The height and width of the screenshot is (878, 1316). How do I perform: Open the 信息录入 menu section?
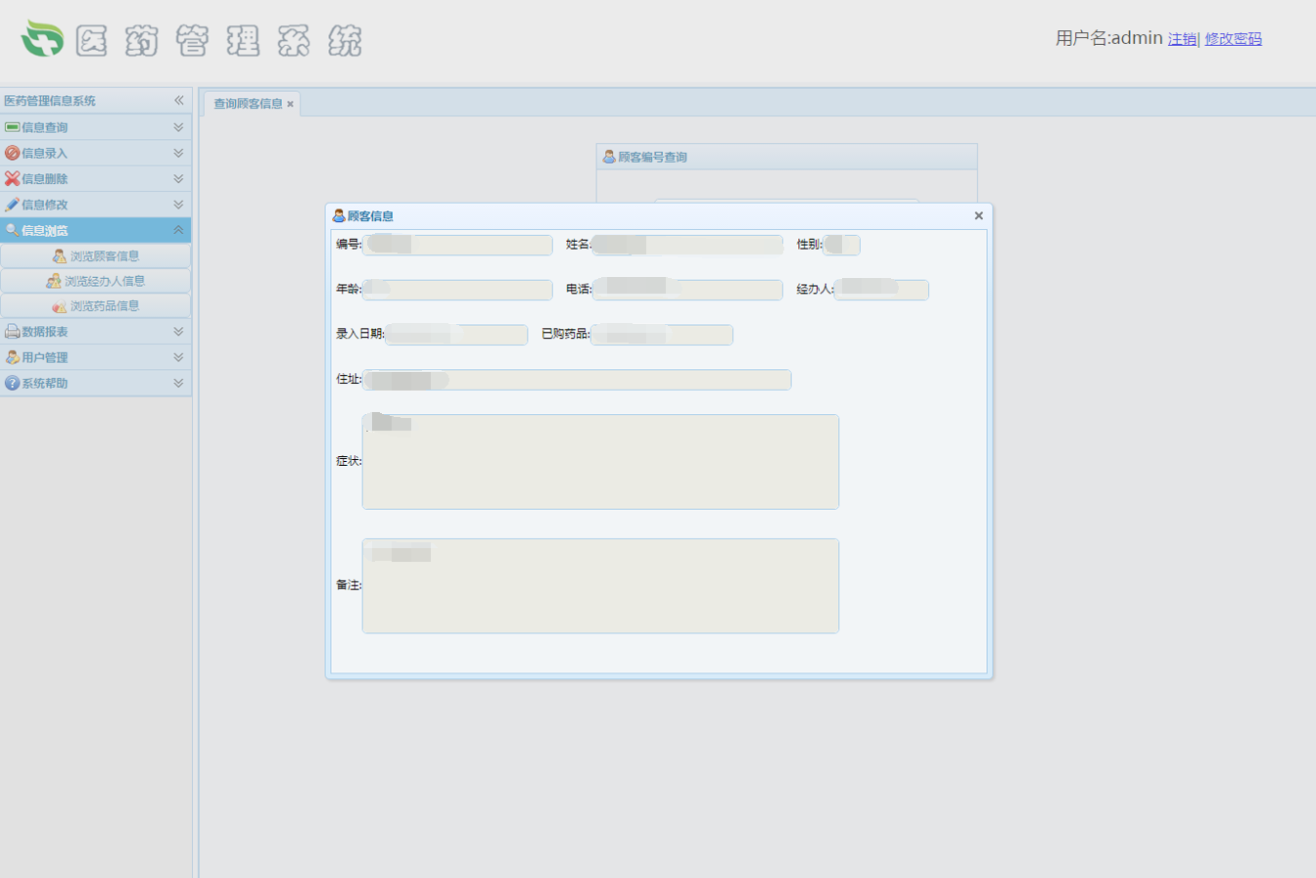[95, 153]
